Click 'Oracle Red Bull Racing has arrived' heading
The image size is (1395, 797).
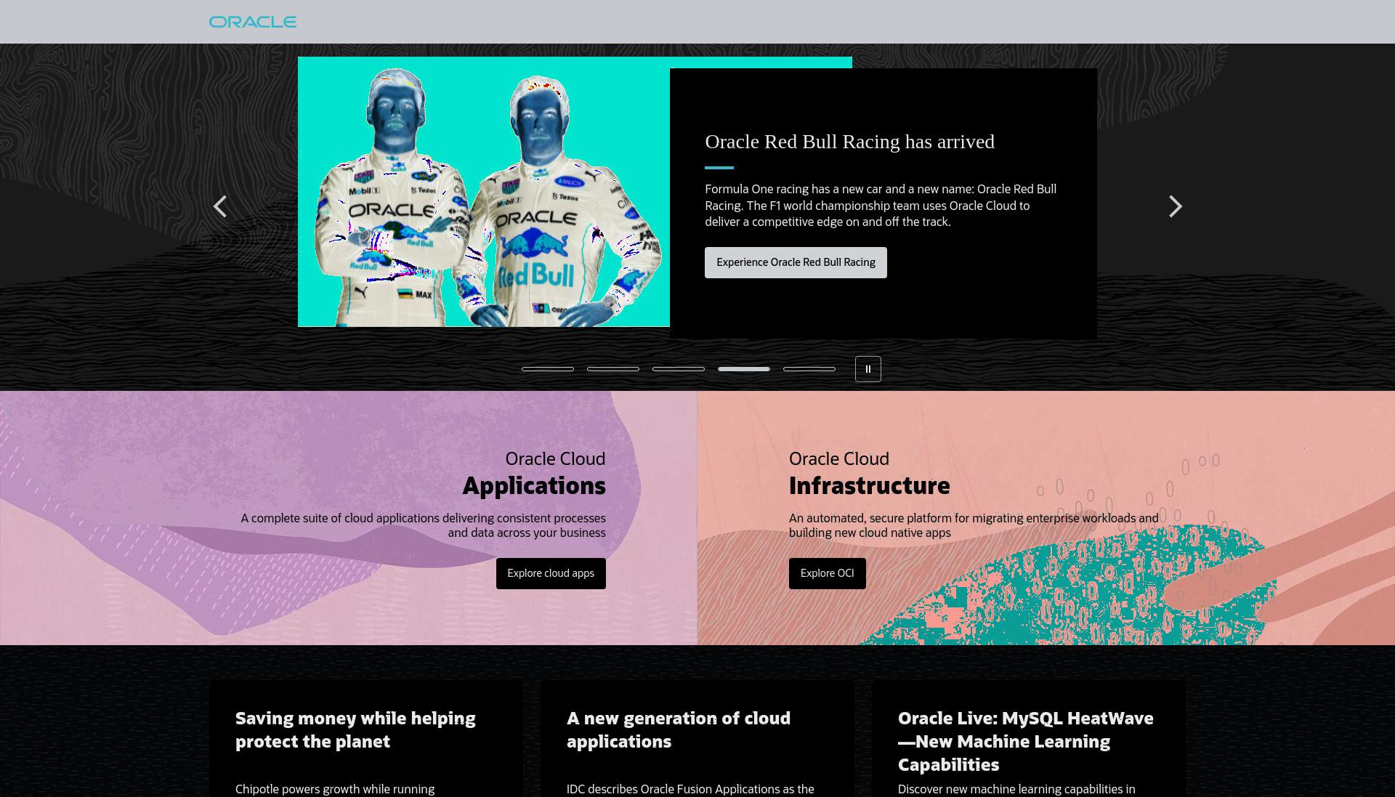pyautogui.click(x=849, y=142)
